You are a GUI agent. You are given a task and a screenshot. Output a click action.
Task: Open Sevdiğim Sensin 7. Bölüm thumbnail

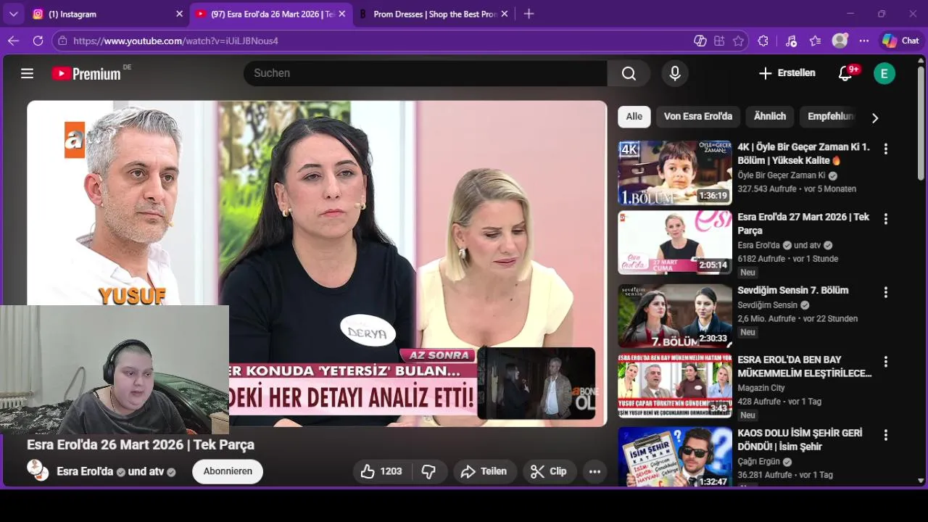click(x=675, y=316)
